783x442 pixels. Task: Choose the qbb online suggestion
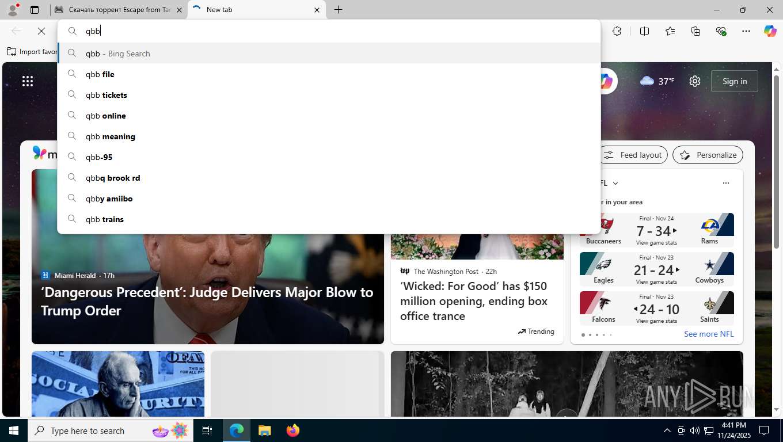(x=329, y=116)
